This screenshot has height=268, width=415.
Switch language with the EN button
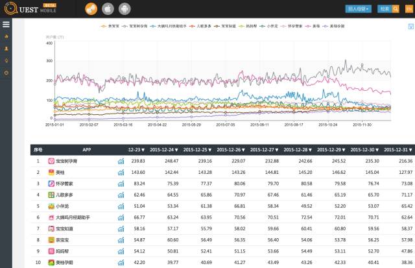click(x=409, y=8)
